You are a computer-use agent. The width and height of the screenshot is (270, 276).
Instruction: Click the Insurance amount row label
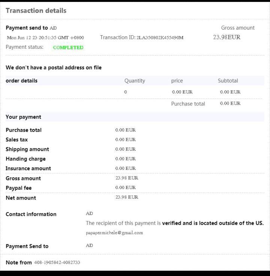(x=28, y=168)
